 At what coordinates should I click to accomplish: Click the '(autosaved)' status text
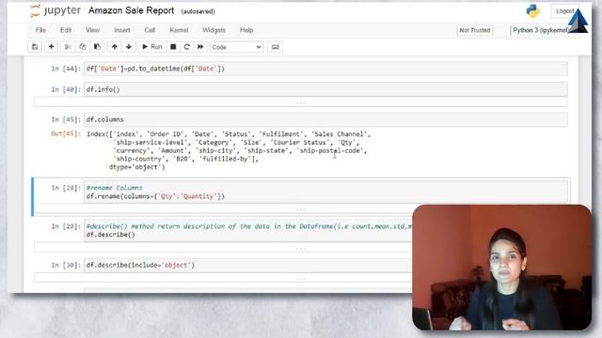pos(198,11)
